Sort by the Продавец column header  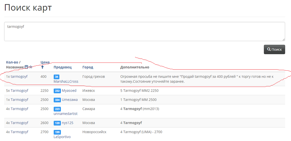point(62,67)
